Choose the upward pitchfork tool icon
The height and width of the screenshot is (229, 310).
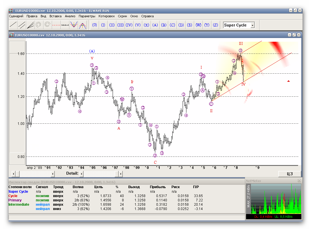click(x=83, y=25)
